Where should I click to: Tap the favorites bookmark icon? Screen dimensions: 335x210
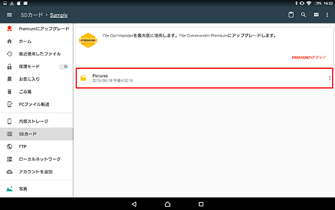point(9,79)
